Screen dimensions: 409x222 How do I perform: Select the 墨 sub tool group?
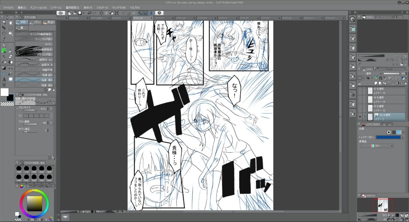click(22, 28)
